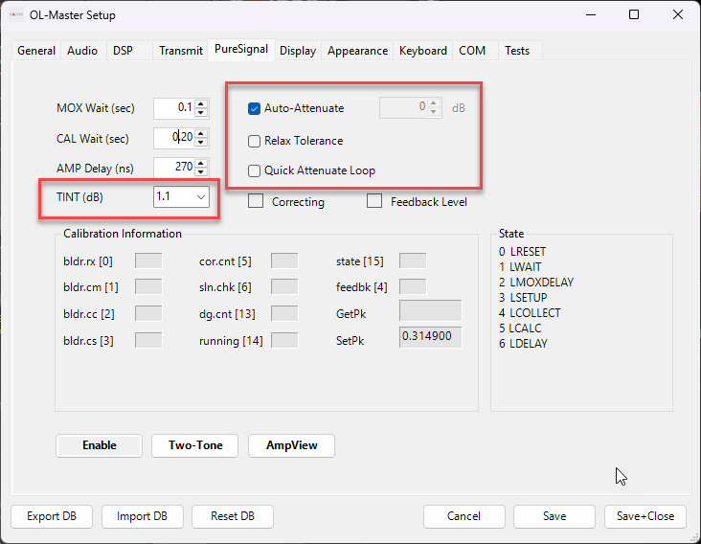This screenshot has height=544, width=701.
Task: Click the dg.cnt [13] value box
Action: (x=284, y=314)
